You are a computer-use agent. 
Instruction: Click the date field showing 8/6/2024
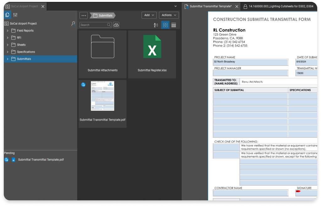tap(307, 62)
